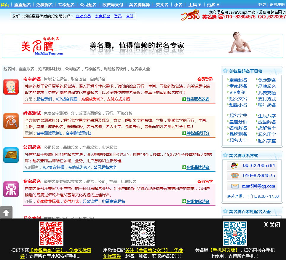This screenshot has height=260, width=286.
Task: Open 品牌测名 in the toolbox
Action: tap(238, 134)
